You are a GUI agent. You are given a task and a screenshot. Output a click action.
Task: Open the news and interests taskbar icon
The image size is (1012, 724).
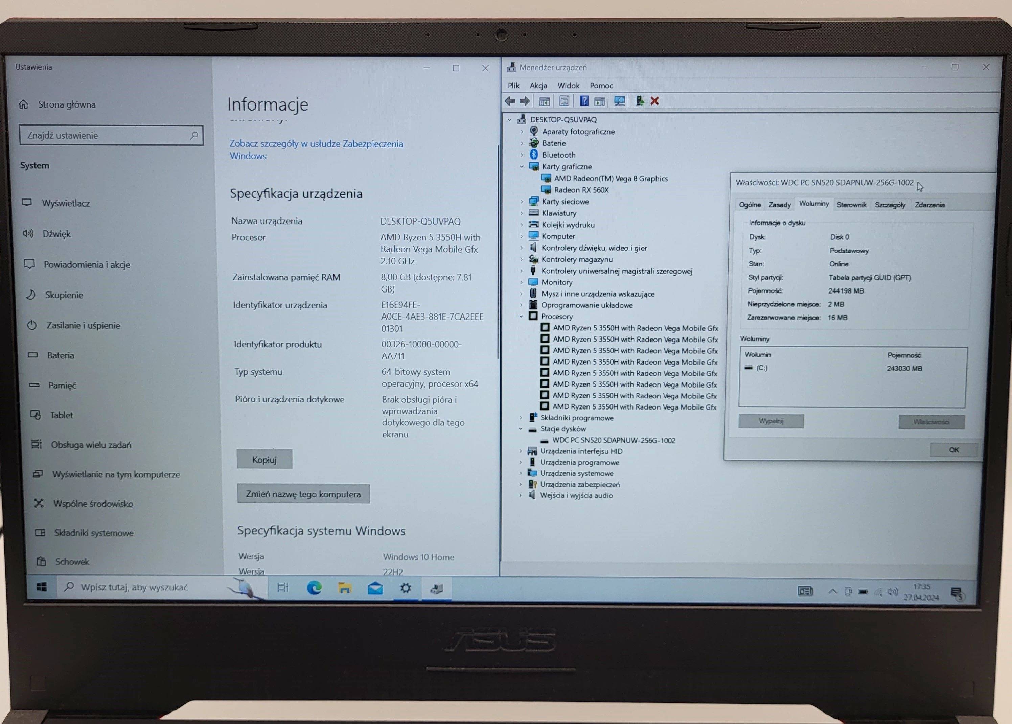(x=805, y=591)
